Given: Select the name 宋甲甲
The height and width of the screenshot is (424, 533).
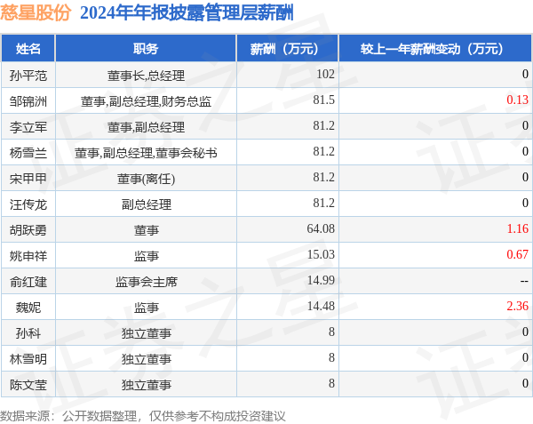Looking at the screenshot, I should (28, 179).
